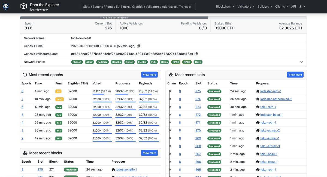Click the house icon beside teku-ethrex-3
Viewport: 327px width, 177px height.
[x=258, y=146]
